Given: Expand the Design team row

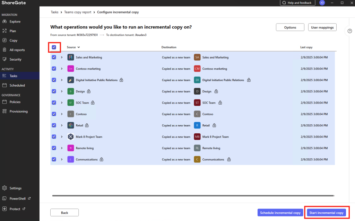Looking at the screenshot, I should point(62,91).
